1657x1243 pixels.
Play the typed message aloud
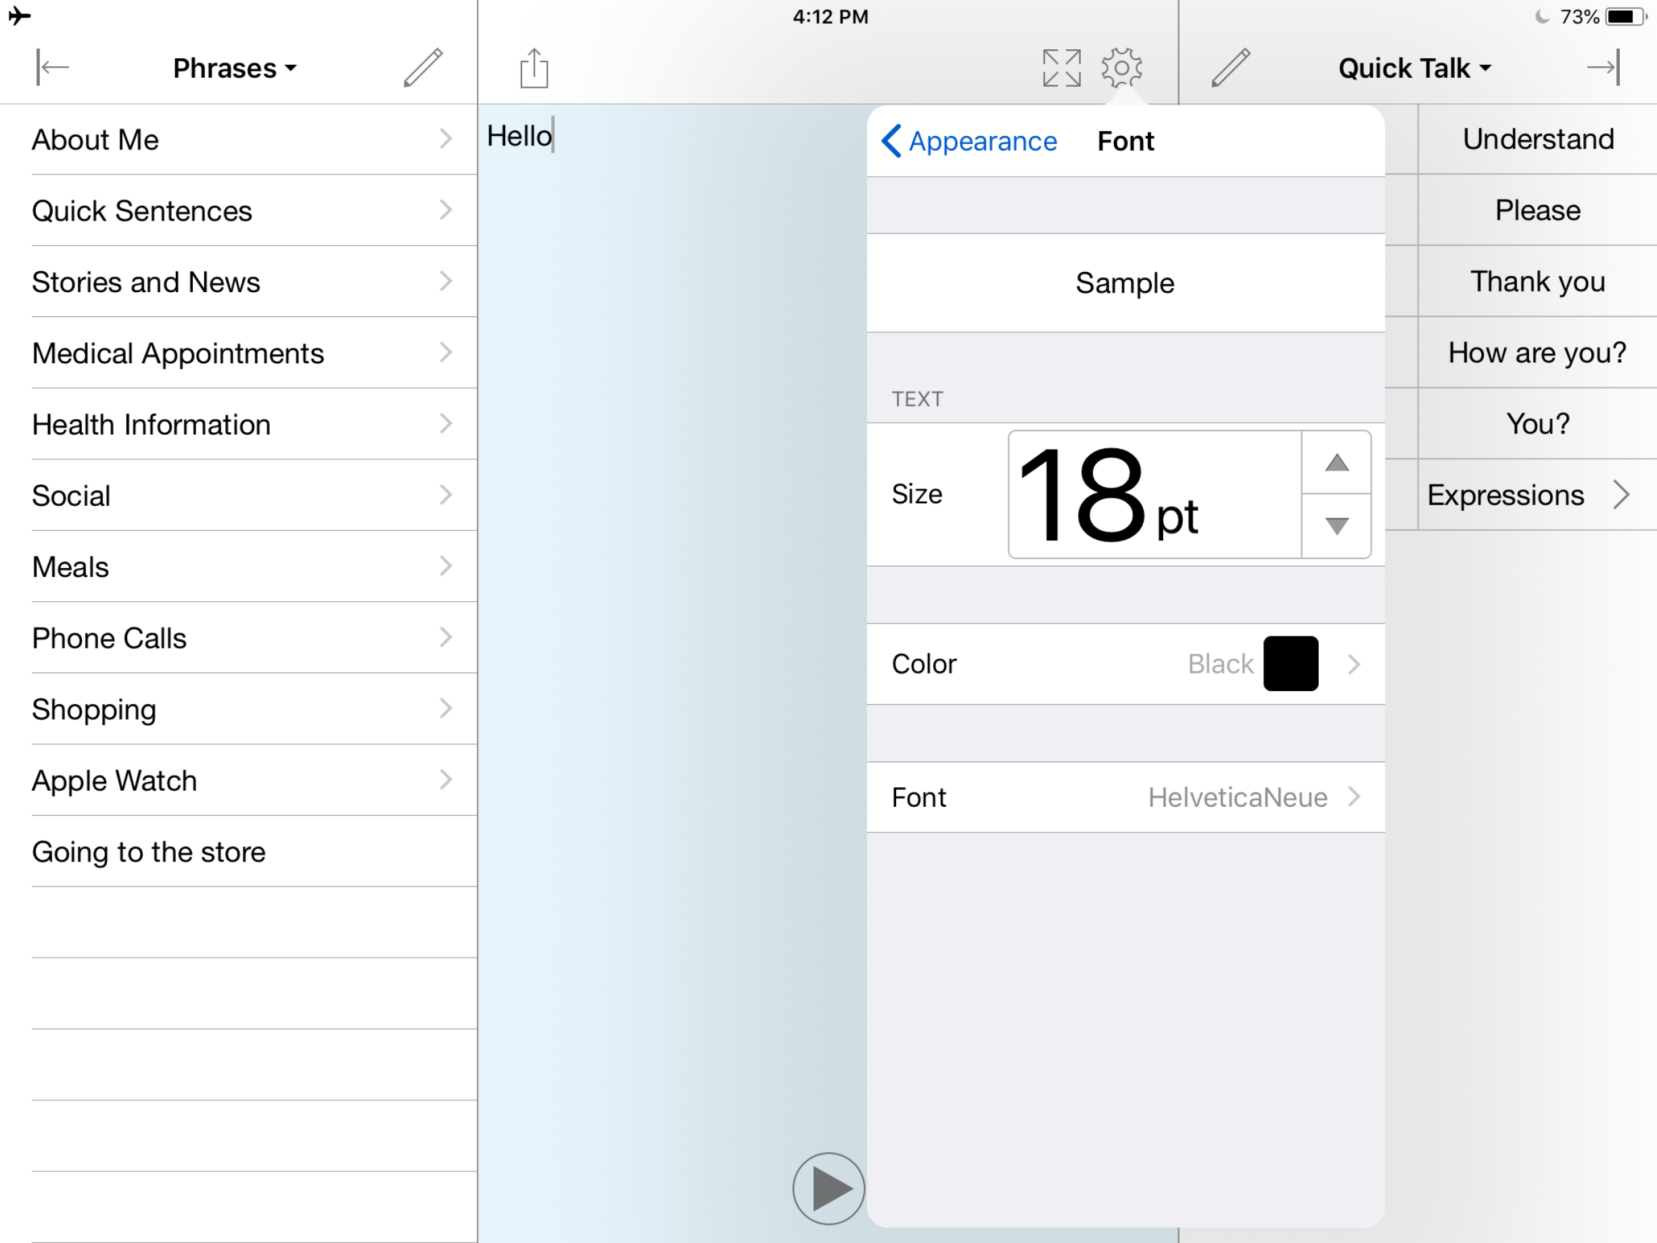[x=828, y=1188]
